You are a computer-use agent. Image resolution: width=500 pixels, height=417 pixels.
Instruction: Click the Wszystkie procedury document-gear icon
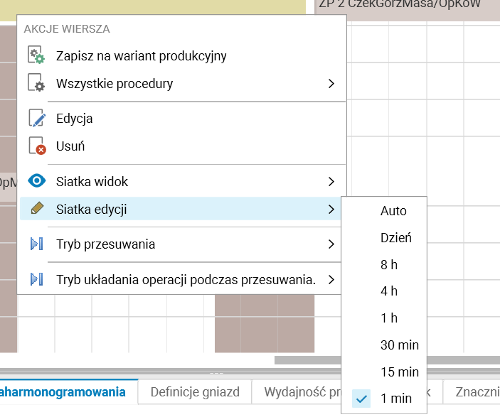click(36, 84)
